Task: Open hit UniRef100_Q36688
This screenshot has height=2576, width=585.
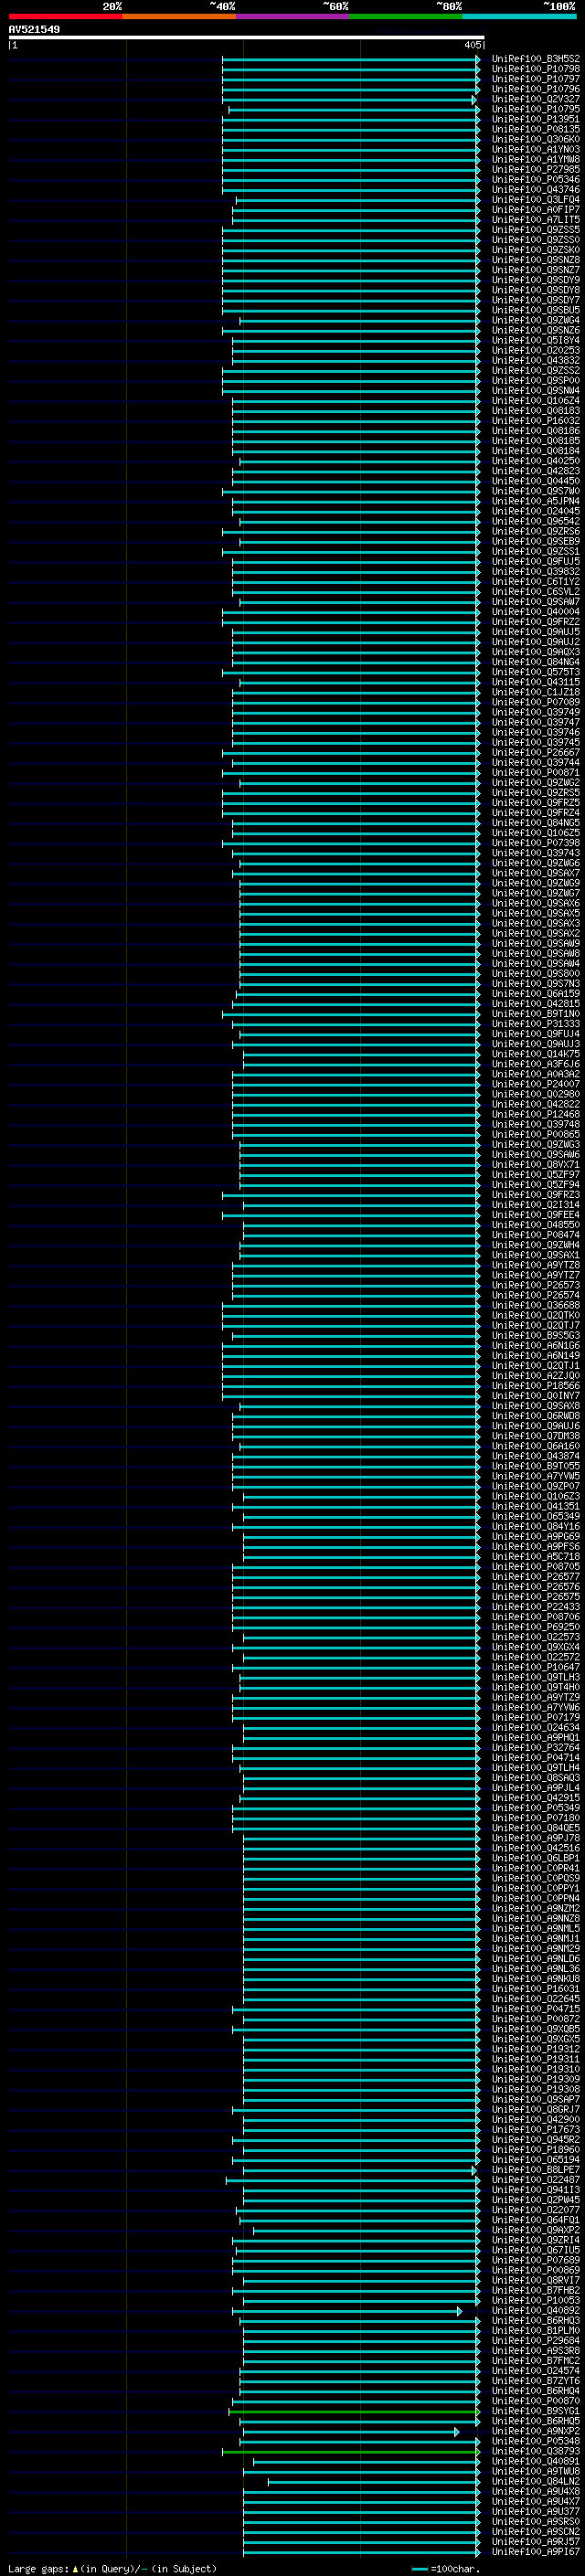Action: 536,1304
